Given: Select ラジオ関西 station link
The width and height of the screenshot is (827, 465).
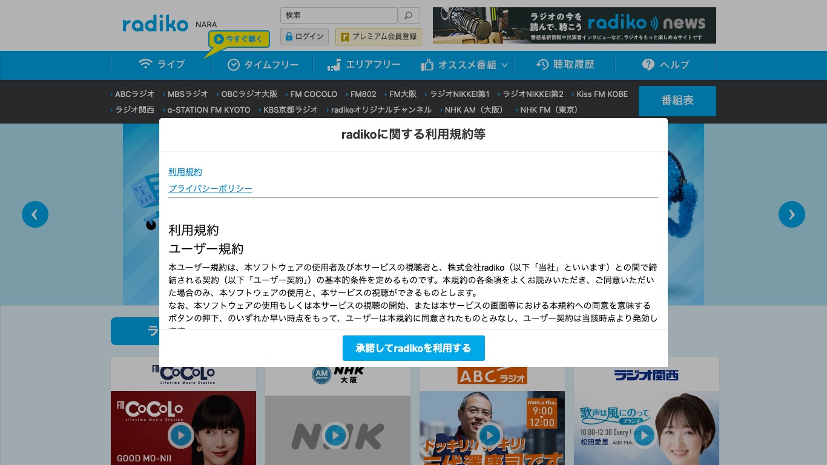Looking at the screenshot, I should point(134,110).
